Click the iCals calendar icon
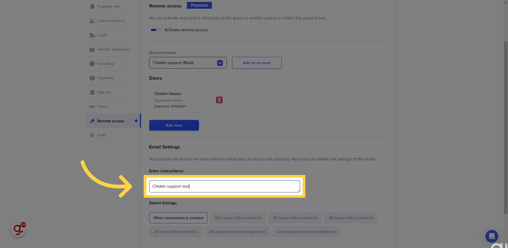 pyautogui.click(x=92, y=135)
